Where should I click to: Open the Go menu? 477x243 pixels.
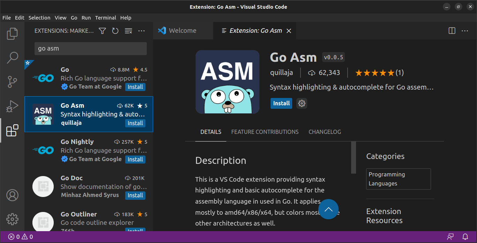(74, 18)
